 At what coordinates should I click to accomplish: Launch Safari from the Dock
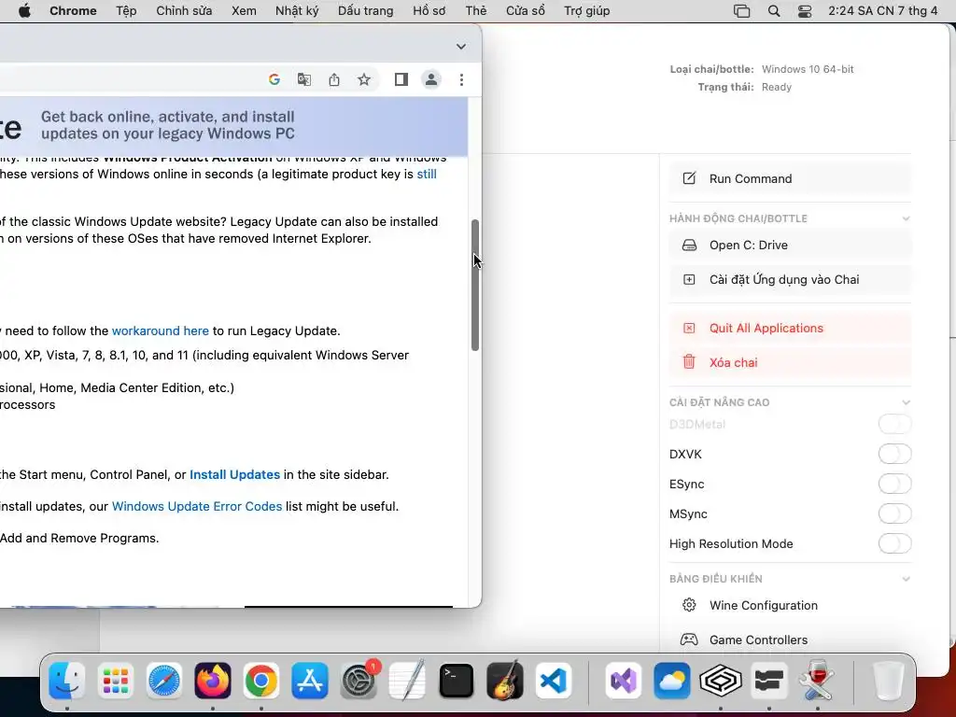pos(164,681)
